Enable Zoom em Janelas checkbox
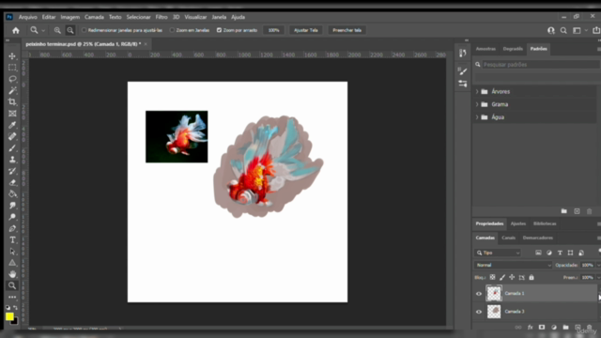The height and width of the screenshot is (338, 601). (x=172, y=30)
